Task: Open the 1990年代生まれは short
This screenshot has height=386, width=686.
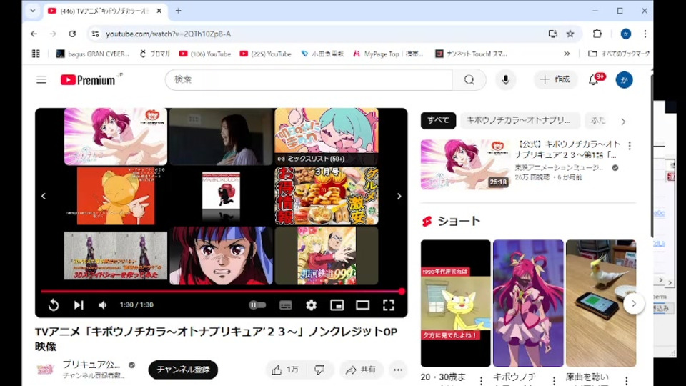Action: (455, 303)
